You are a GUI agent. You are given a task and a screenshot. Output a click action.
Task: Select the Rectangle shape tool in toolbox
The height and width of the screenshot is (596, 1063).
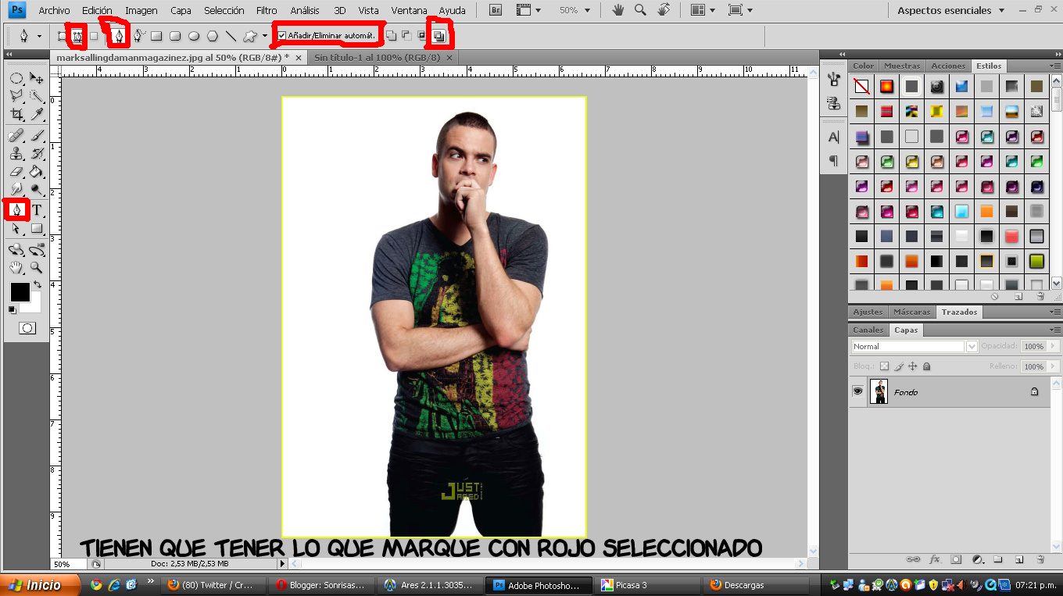click(37, 228)
